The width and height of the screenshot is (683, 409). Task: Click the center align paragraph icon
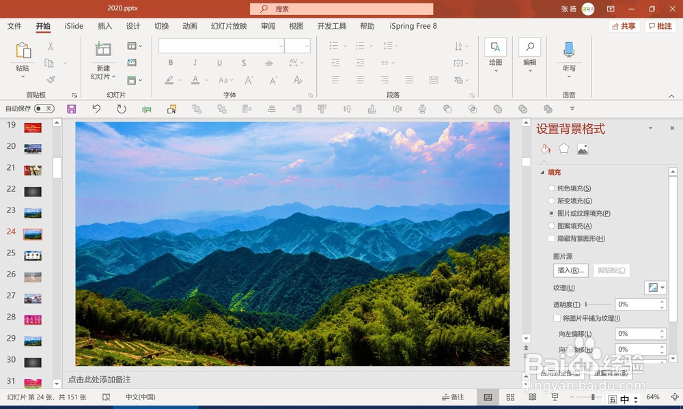click(x=360, y=80)
